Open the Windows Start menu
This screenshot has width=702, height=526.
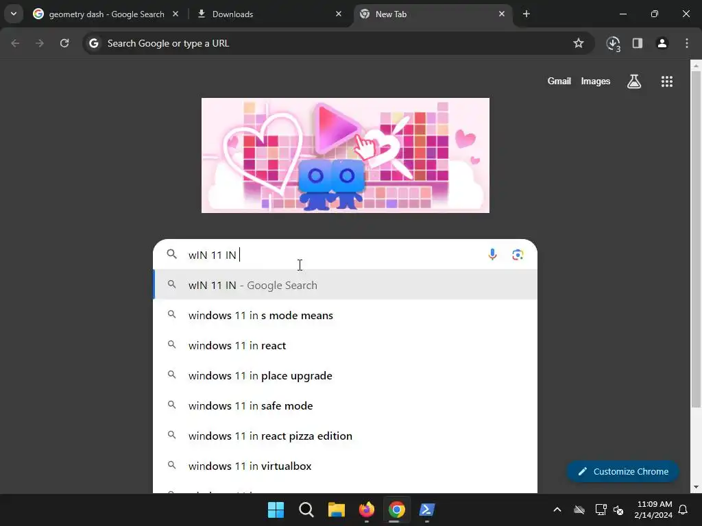(x=276, y=510)
